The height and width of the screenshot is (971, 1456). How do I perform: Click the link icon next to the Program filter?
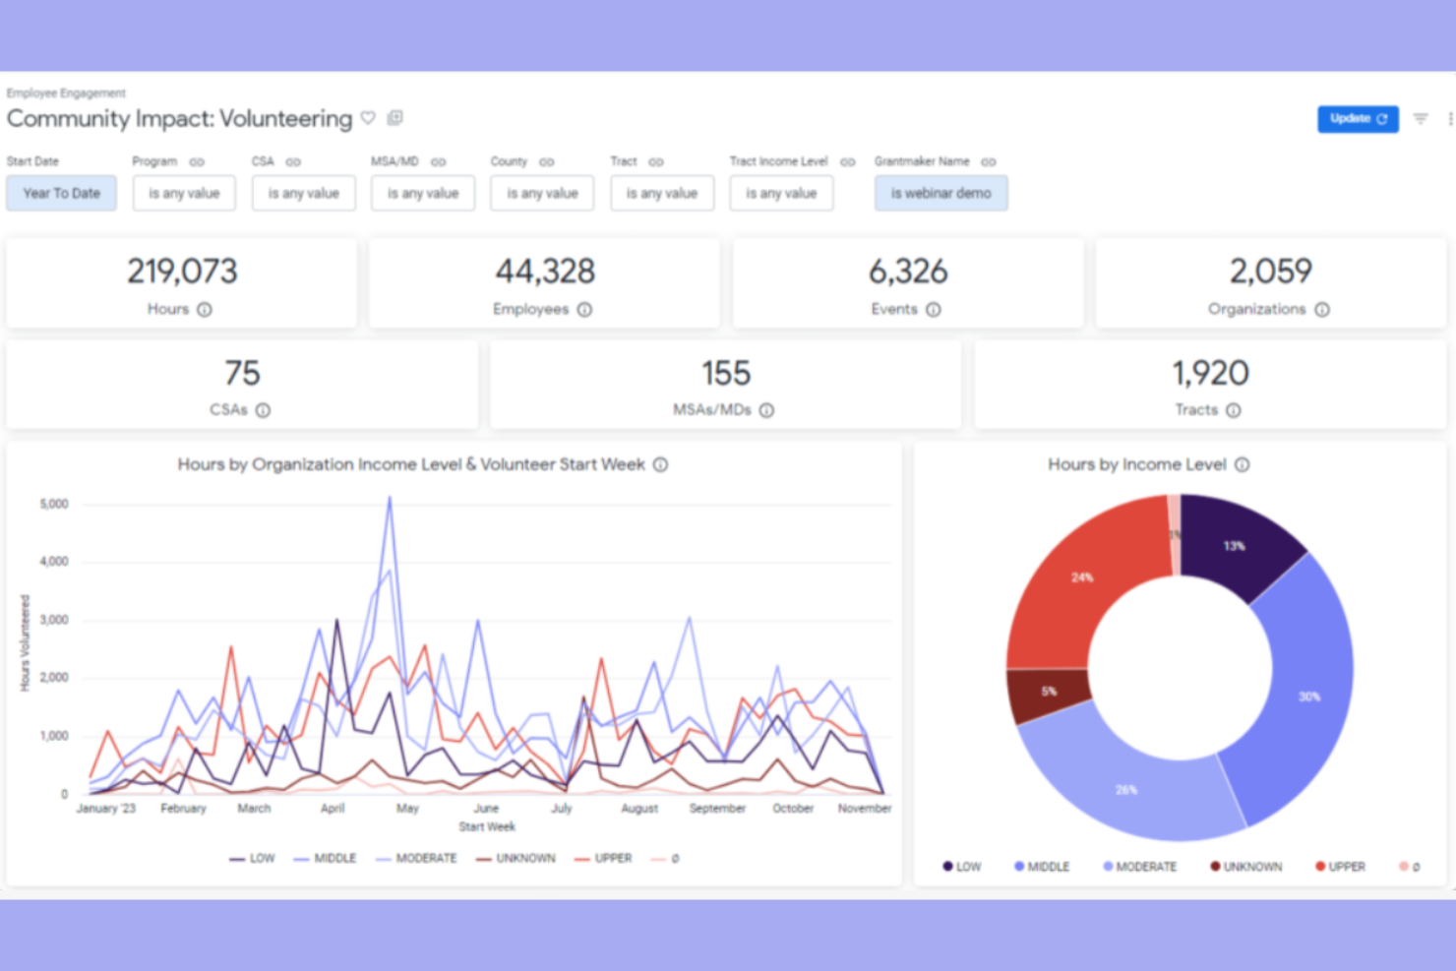pyautogui.click(x=196, y=160)
